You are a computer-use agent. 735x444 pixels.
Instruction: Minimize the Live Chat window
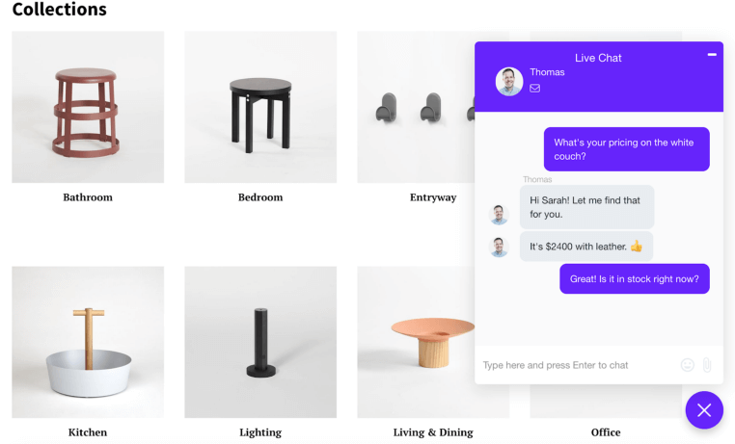pos(712,55)
